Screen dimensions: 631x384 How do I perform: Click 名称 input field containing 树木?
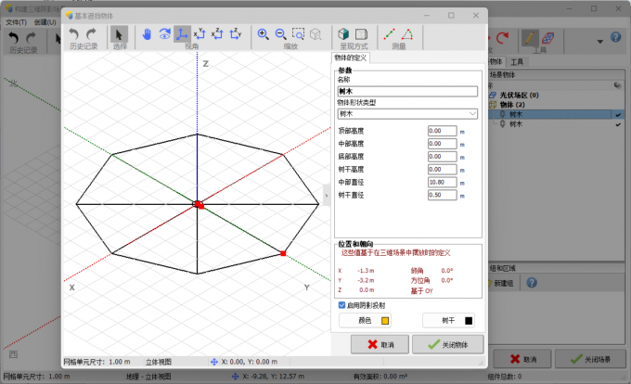click(x=407, y=91)
